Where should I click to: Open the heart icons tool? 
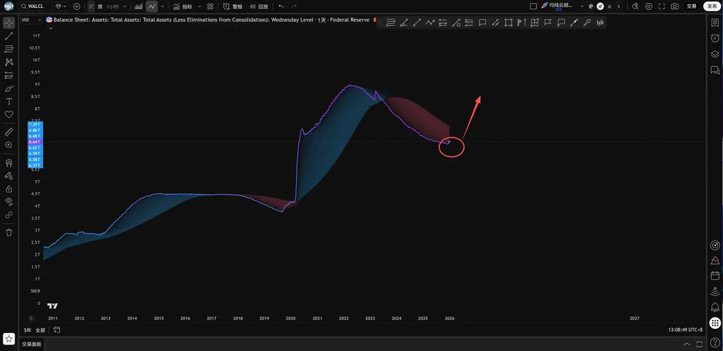(x=9, y=114)
